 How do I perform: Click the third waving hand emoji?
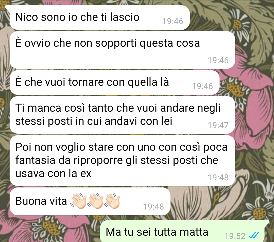coord(112,201)
